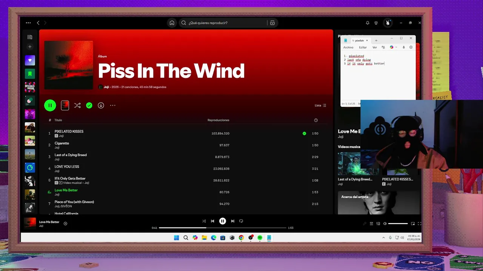The width and height of the screenshot is (483, 271).
Task: Open Acerca del artista card
Action: pos(379,202)
